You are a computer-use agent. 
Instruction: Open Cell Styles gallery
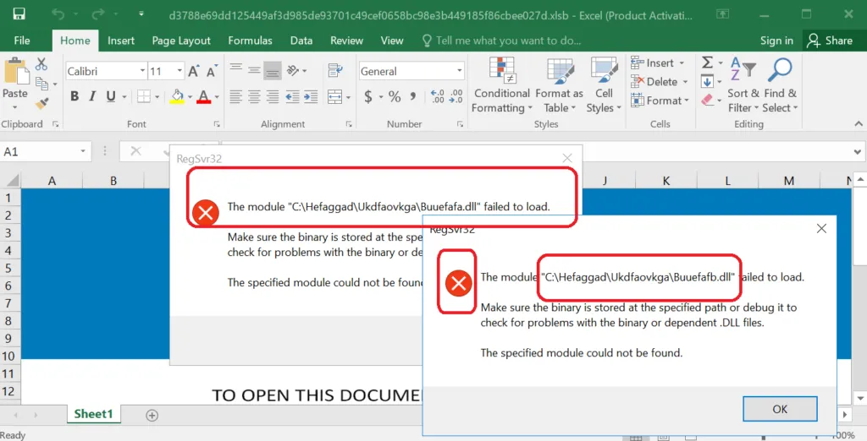click(x=604, y=85)
